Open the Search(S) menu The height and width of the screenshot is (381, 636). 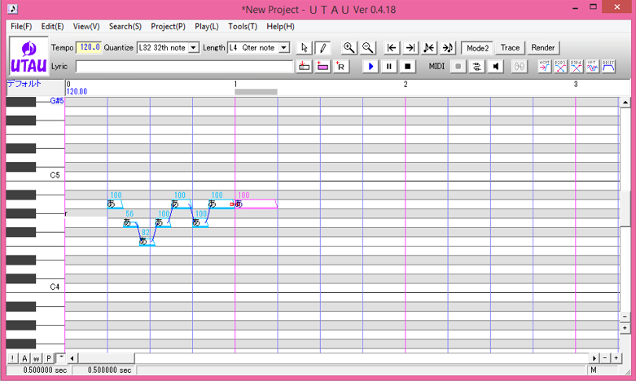pyautogui.click(x=125, y=26)
